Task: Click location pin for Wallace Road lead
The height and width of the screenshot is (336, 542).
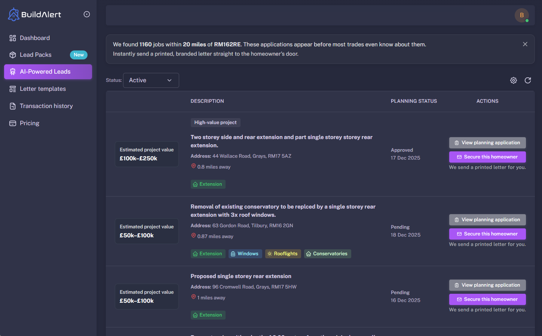Action: (193, 166)
